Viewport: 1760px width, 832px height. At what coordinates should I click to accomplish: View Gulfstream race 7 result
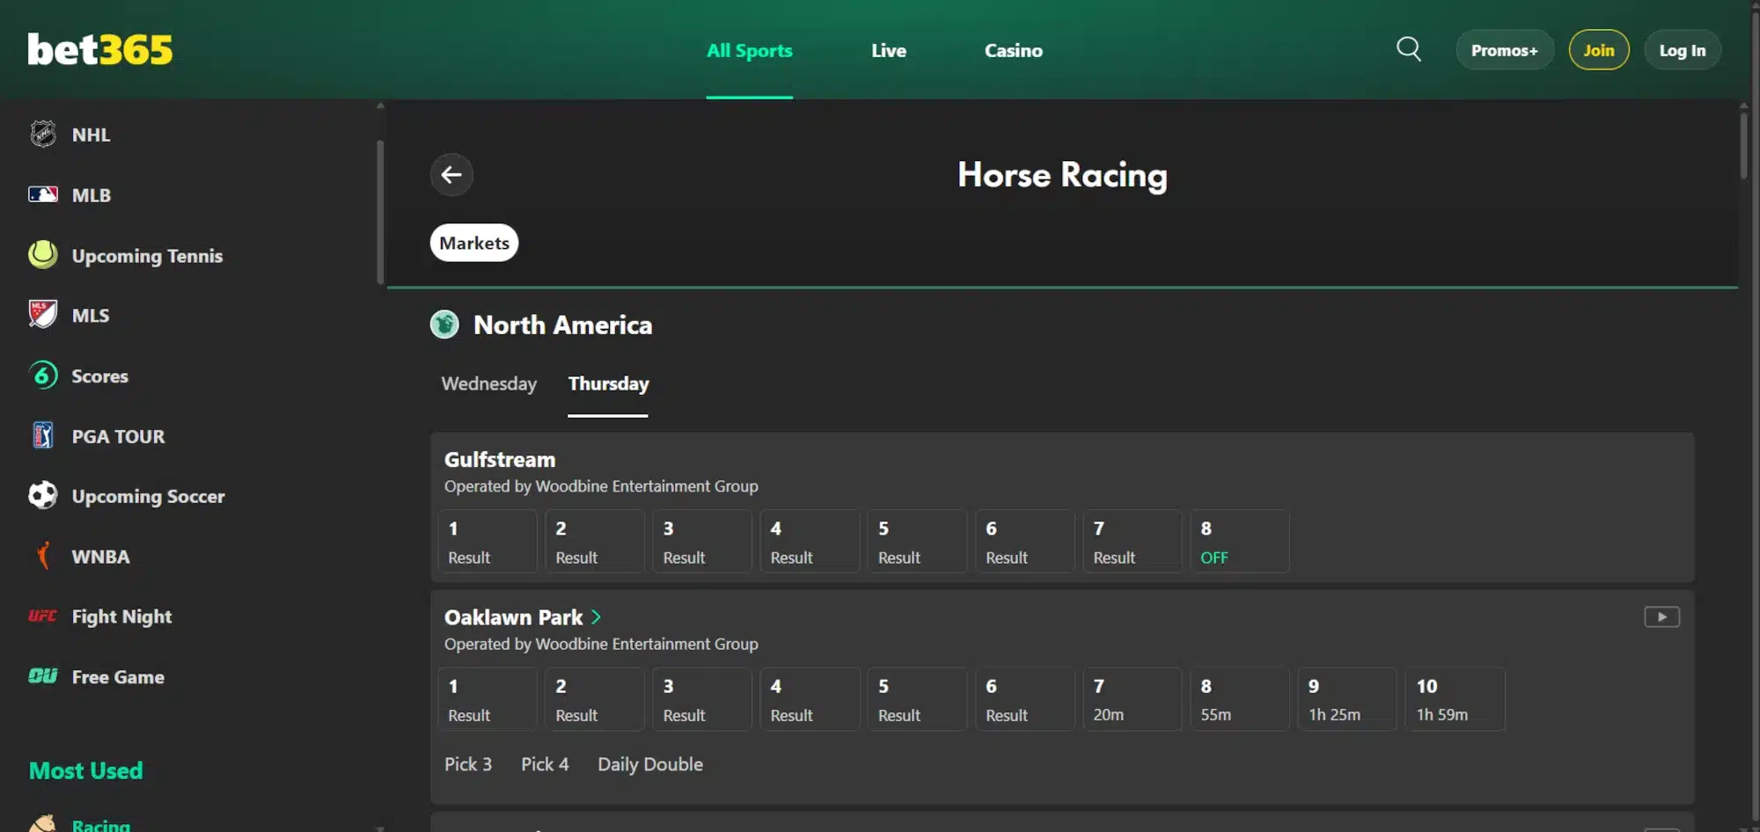coord(1132,541)
